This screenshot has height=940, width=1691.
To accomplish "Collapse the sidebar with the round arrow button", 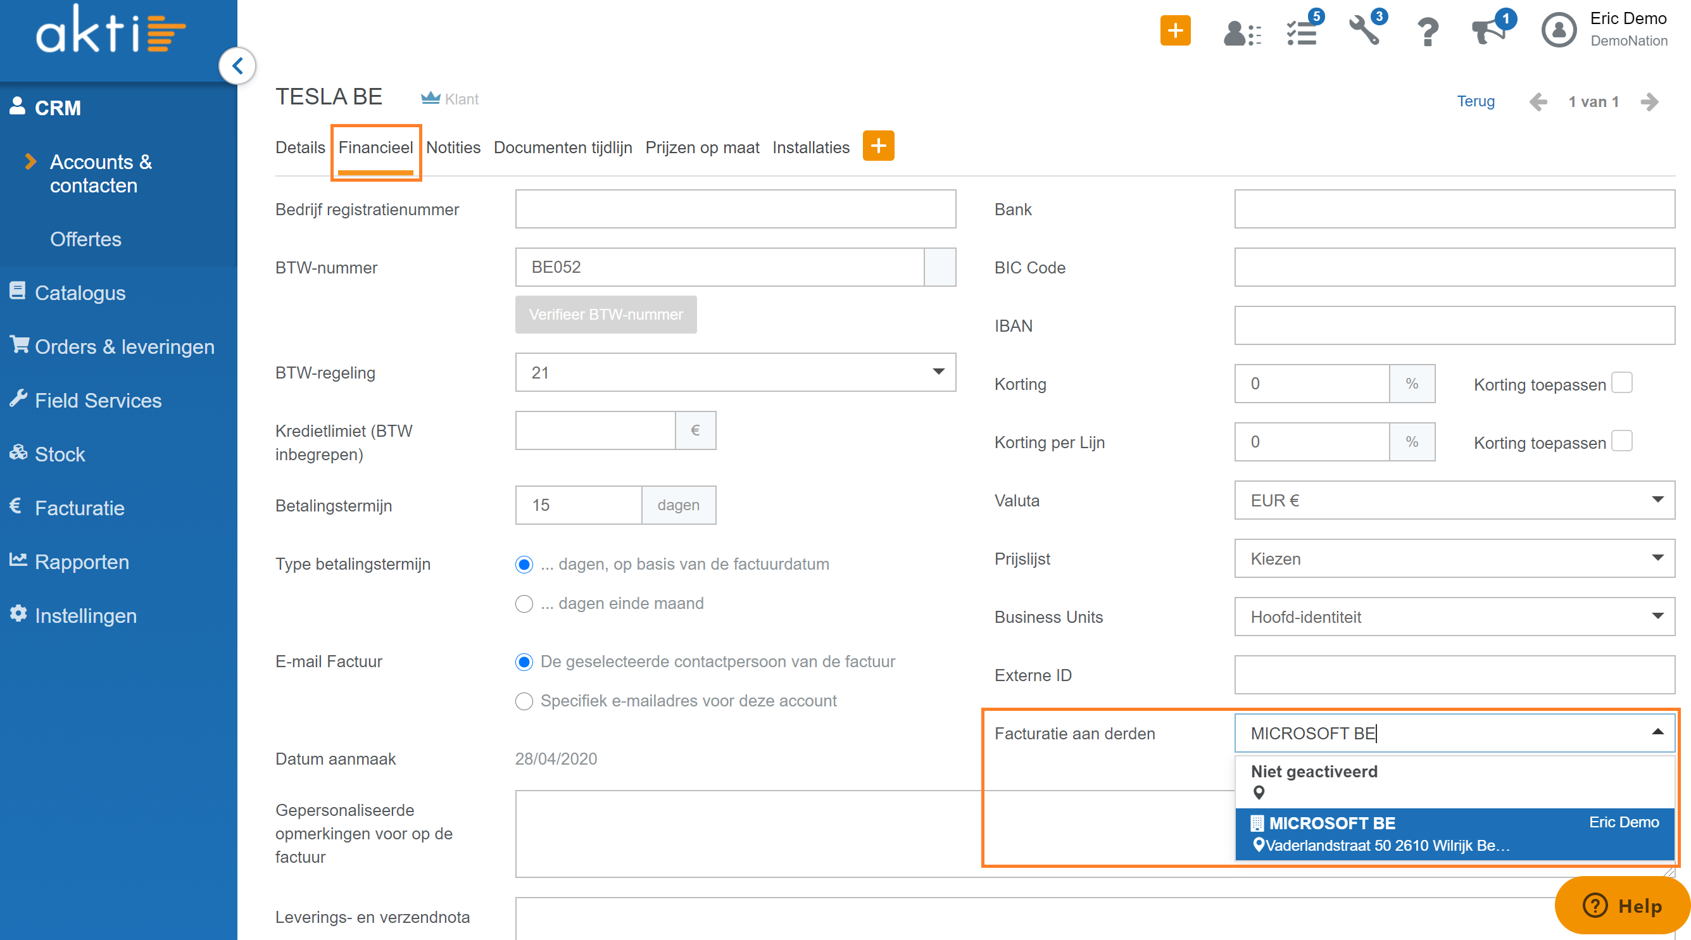I will [x=237, y=66].
